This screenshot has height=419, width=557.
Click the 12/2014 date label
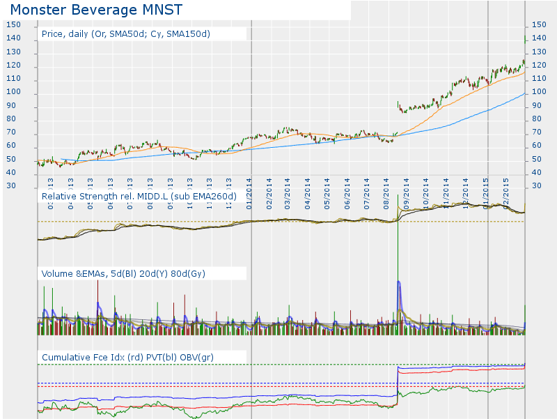coord(465,194)
